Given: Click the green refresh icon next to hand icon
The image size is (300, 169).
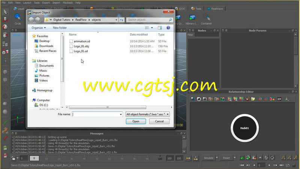Looking at the screenshot, I should pyautogui.click(x=248, y=158).
